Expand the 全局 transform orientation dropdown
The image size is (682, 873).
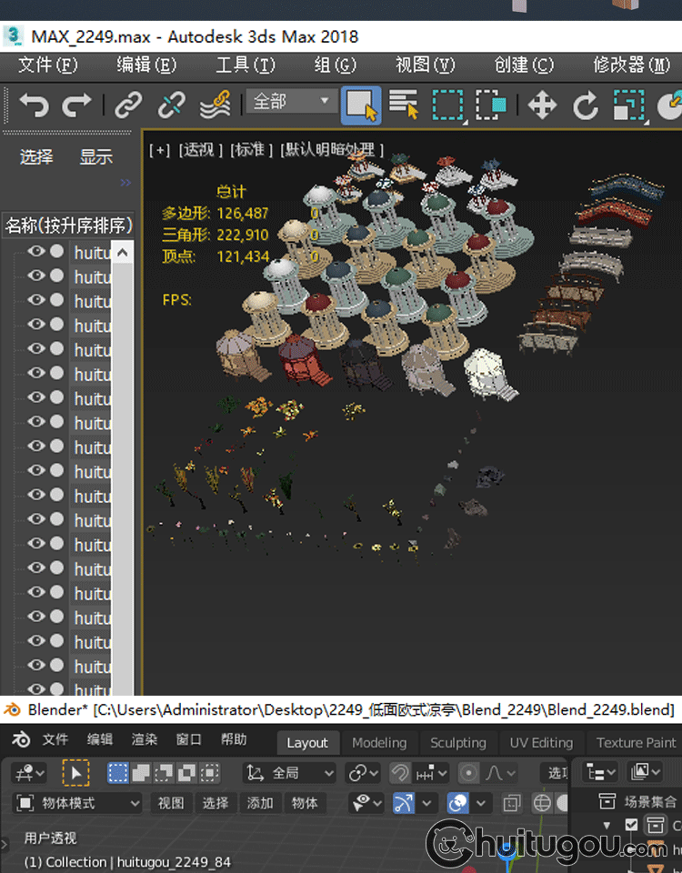click(291, 773)
